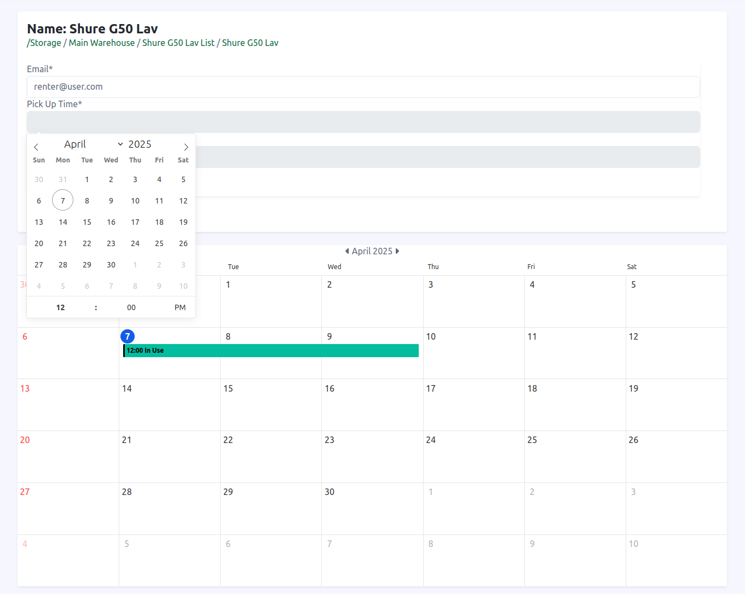Viewport: 745px width, 594px height.
Task: Pick April 24 in date picker
Action: coord(135,243)
